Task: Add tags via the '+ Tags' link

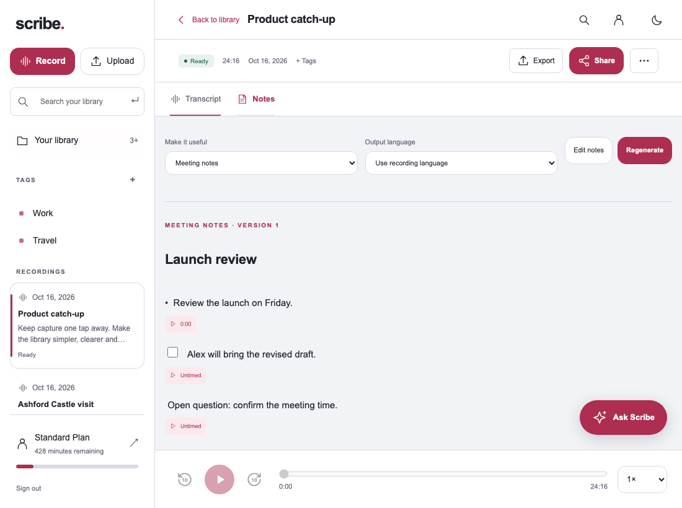Action: coord(306,61)
